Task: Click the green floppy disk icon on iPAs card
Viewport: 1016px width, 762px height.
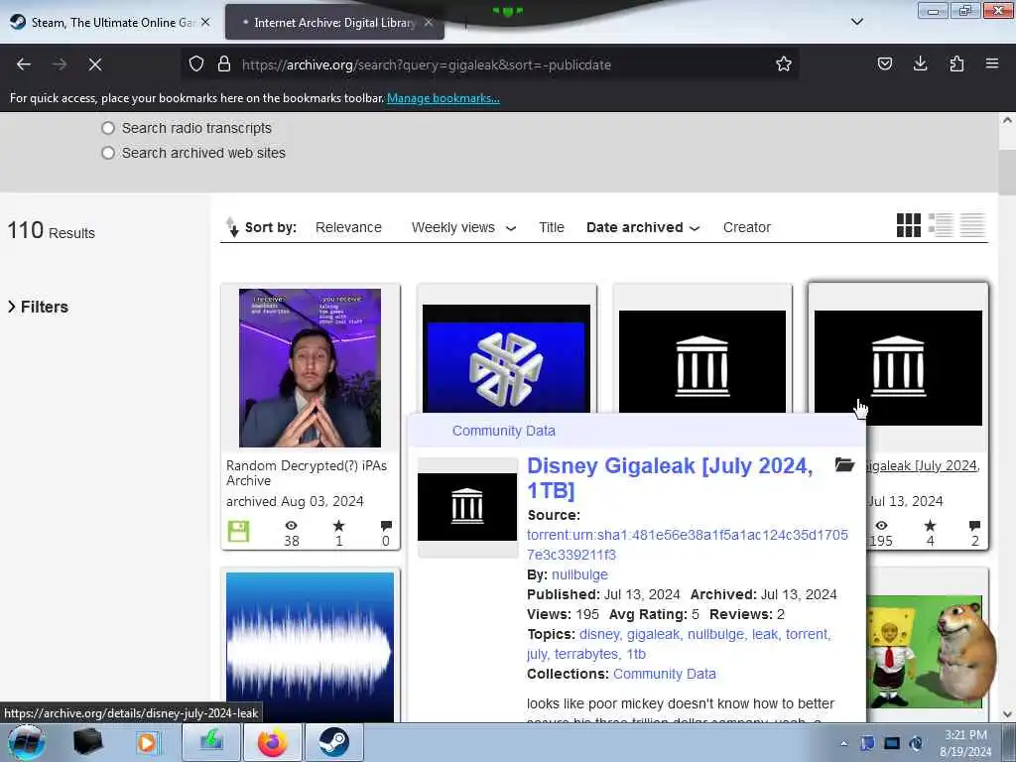Action: (238, 532)
